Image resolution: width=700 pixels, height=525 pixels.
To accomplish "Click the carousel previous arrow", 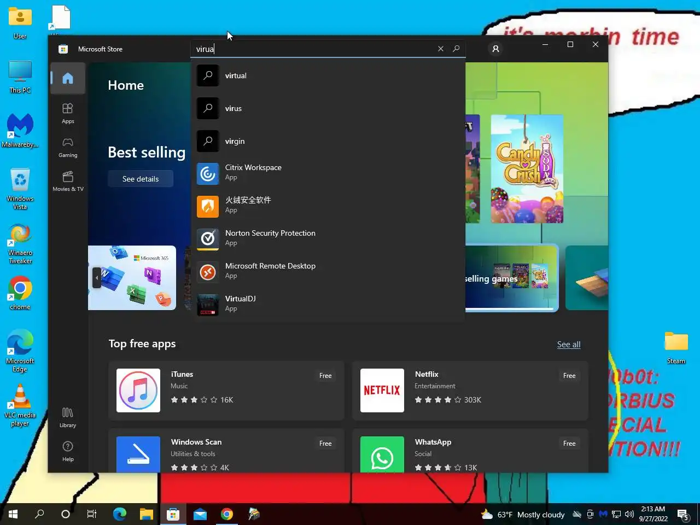I will tap(97, 278).
